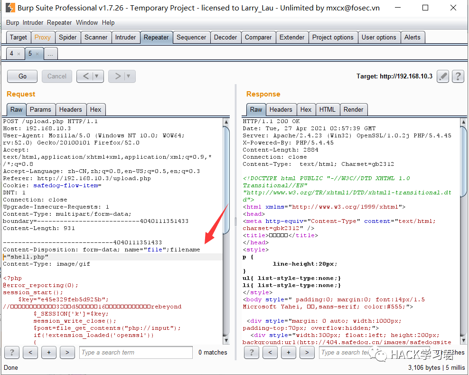The image size is (469, 375).
Task: Switch to the Spider tab
Action: (67, 38)
